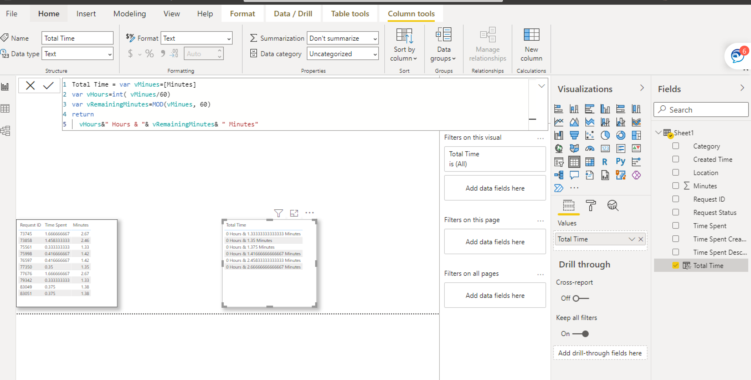Expand the formula bar chevron
Image resolution: width=751 pixels, height=380 pixels.
(x=541, y=86)
